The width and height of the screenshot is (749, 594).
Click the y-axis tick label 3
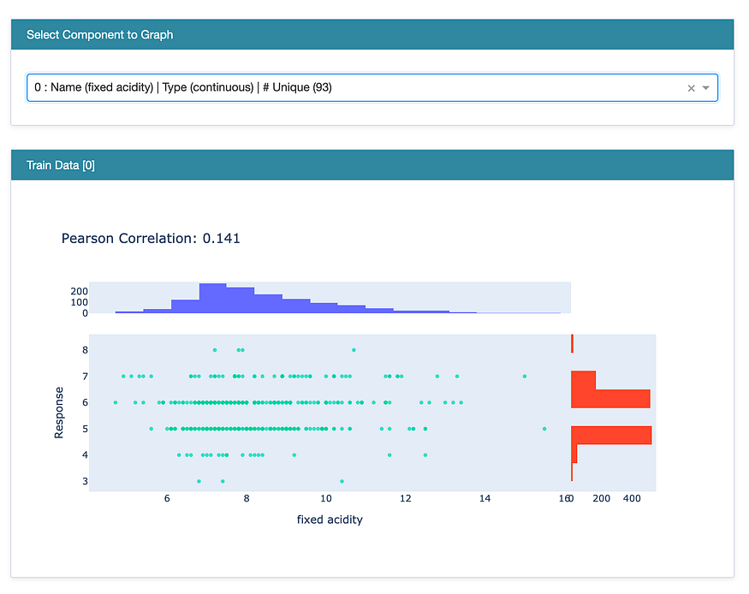[x=85, y=481]
